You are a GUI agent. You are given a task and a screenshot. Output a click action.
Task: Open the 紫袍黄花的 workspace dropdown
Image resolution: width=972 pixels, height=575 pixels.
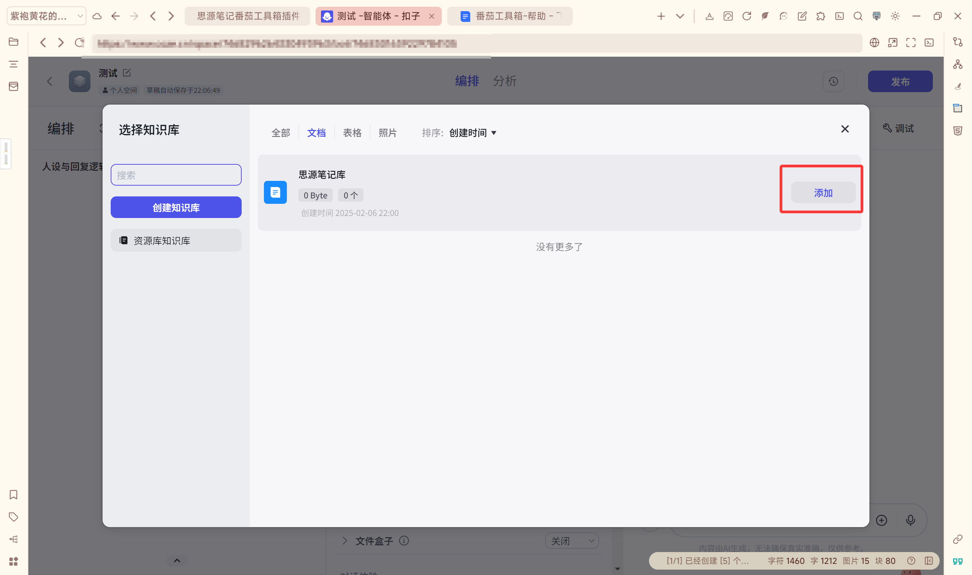tap(46, 16)
